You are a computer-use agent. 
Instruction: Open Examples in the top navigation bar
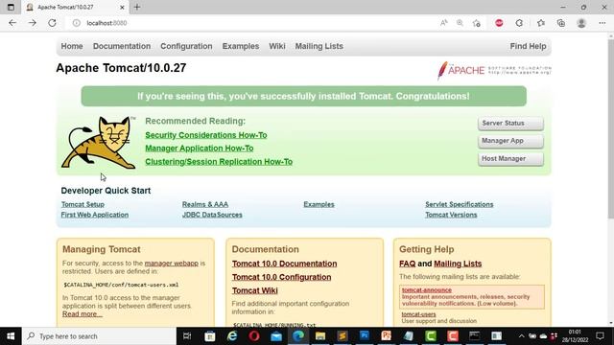241,46
